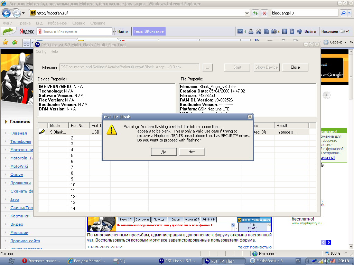This screenshot has width=354, height=265.
Task: Click the Найти button
Action: coord(123,31)
